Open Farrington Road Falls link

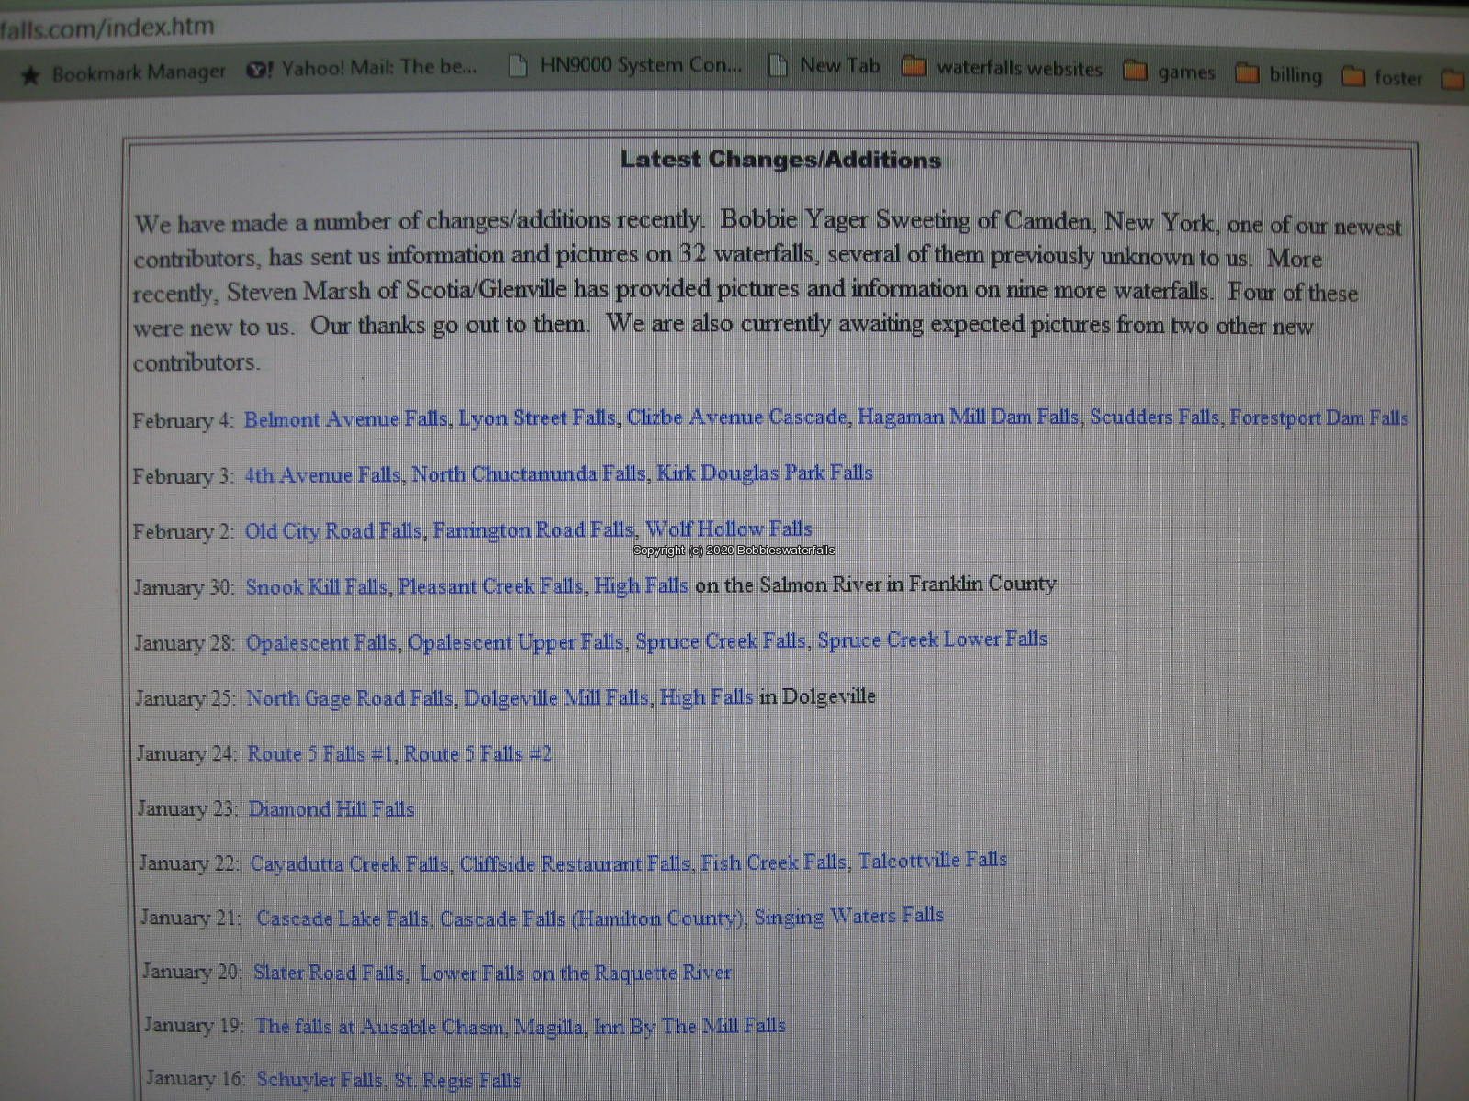click(x=533, y=529)
